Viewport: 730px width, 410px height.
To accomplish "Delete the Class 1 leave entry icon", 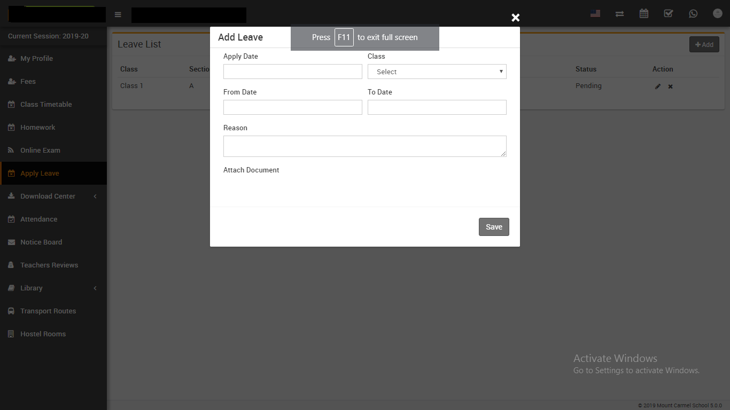I will coord(670,86).
